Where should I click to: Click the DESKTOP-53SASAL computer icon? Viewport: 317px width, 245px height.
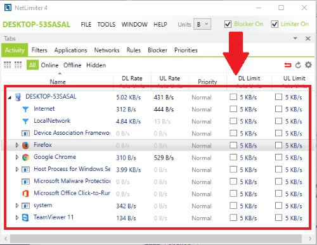[x=18, y=97]
